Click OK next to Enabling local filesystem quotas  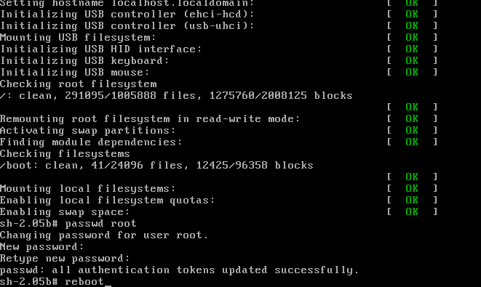click(x=412, y=200)
